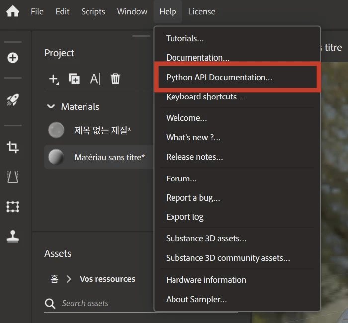Go to the Home screen icon
Viewport: 348px width, 323px height.
(x=12, y=11)
